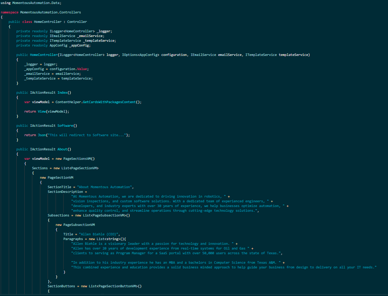Click the 'At Momentous Automation, we are dedicated' string
The height and width of the screenshot is (296, 388).
click(x=149, y=196)
